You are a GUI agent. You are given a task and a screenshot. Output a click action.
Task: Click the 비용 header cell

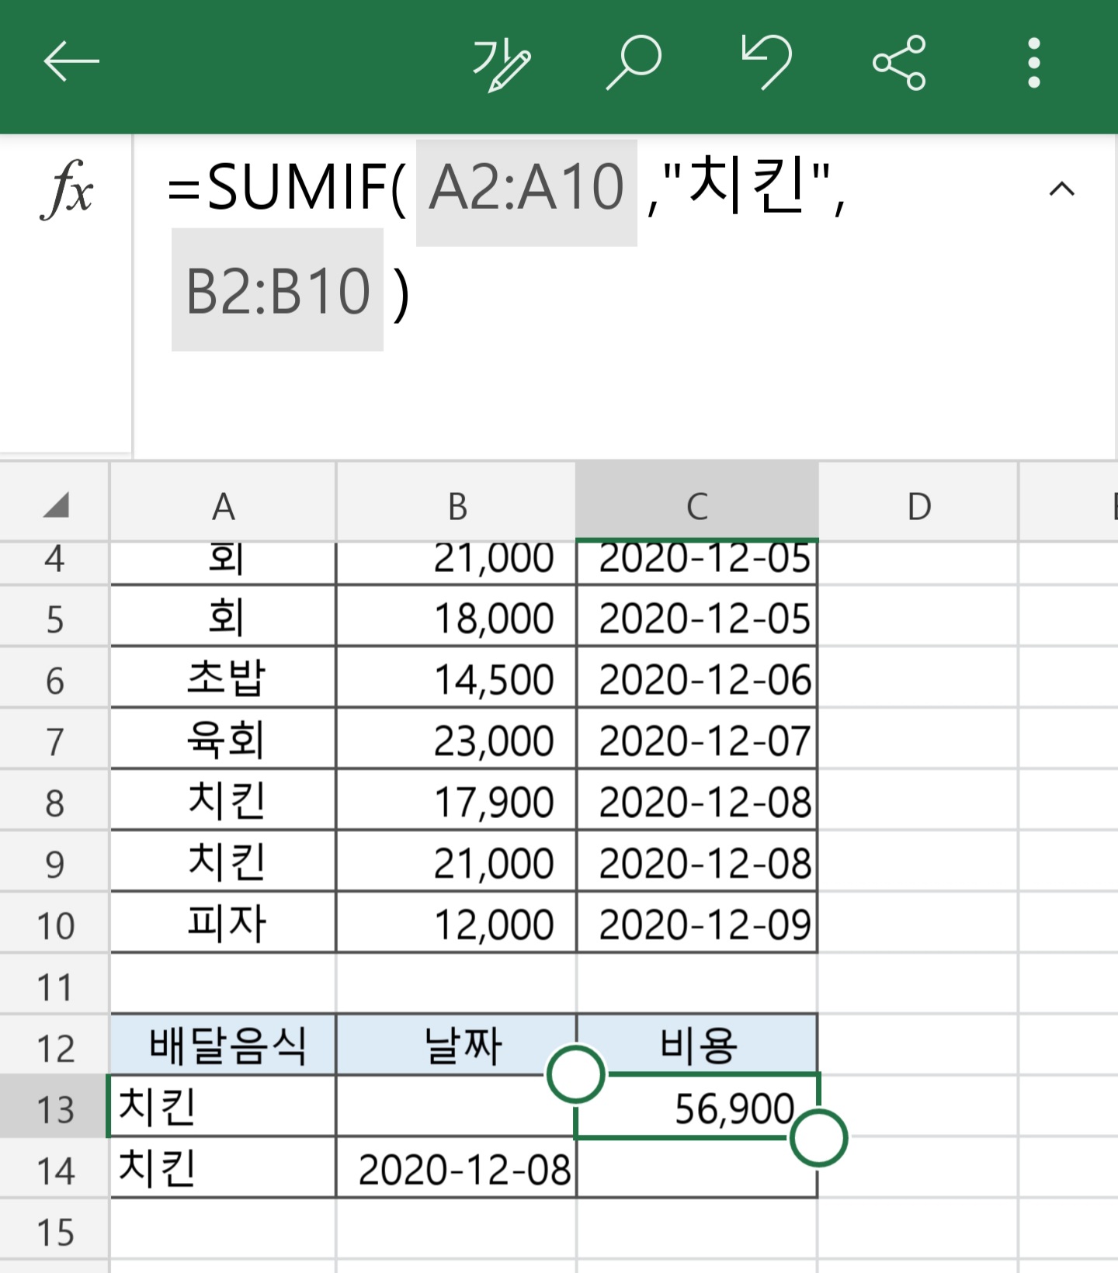(697, 1045)
